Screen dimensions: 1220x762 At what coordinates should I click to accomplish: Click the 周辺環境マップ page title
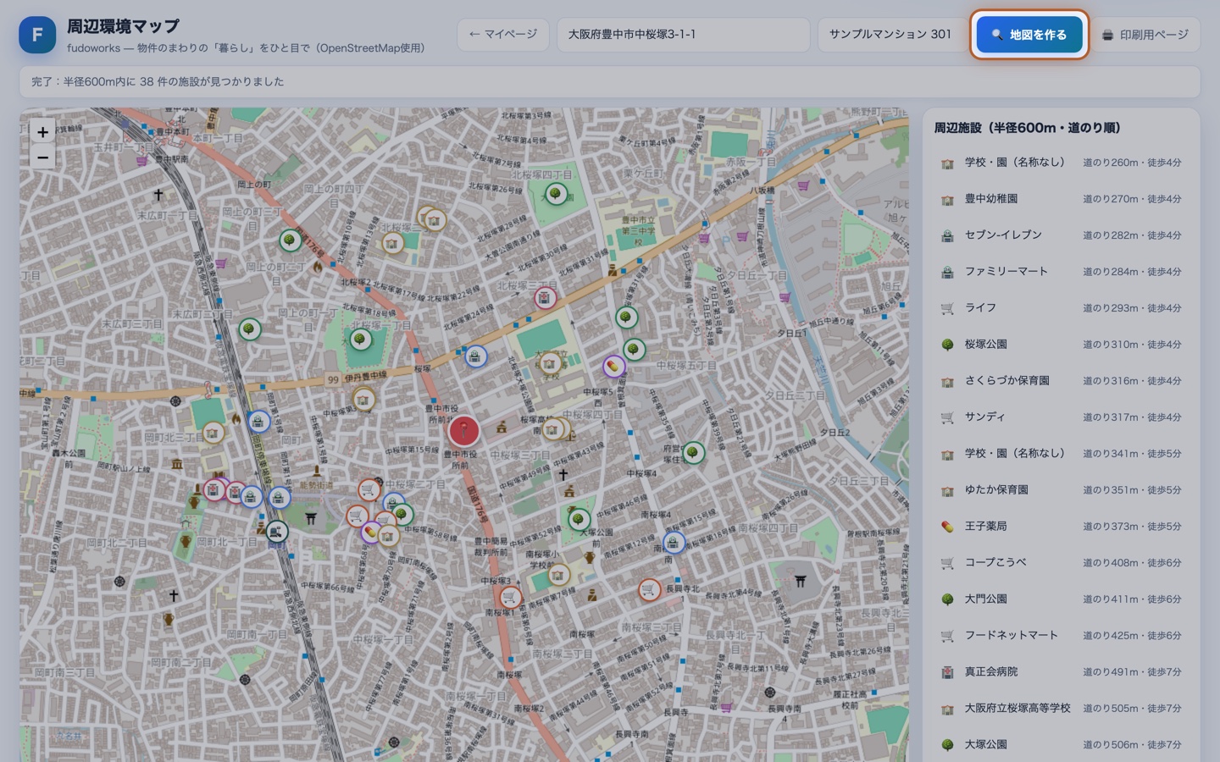[123, 26]
